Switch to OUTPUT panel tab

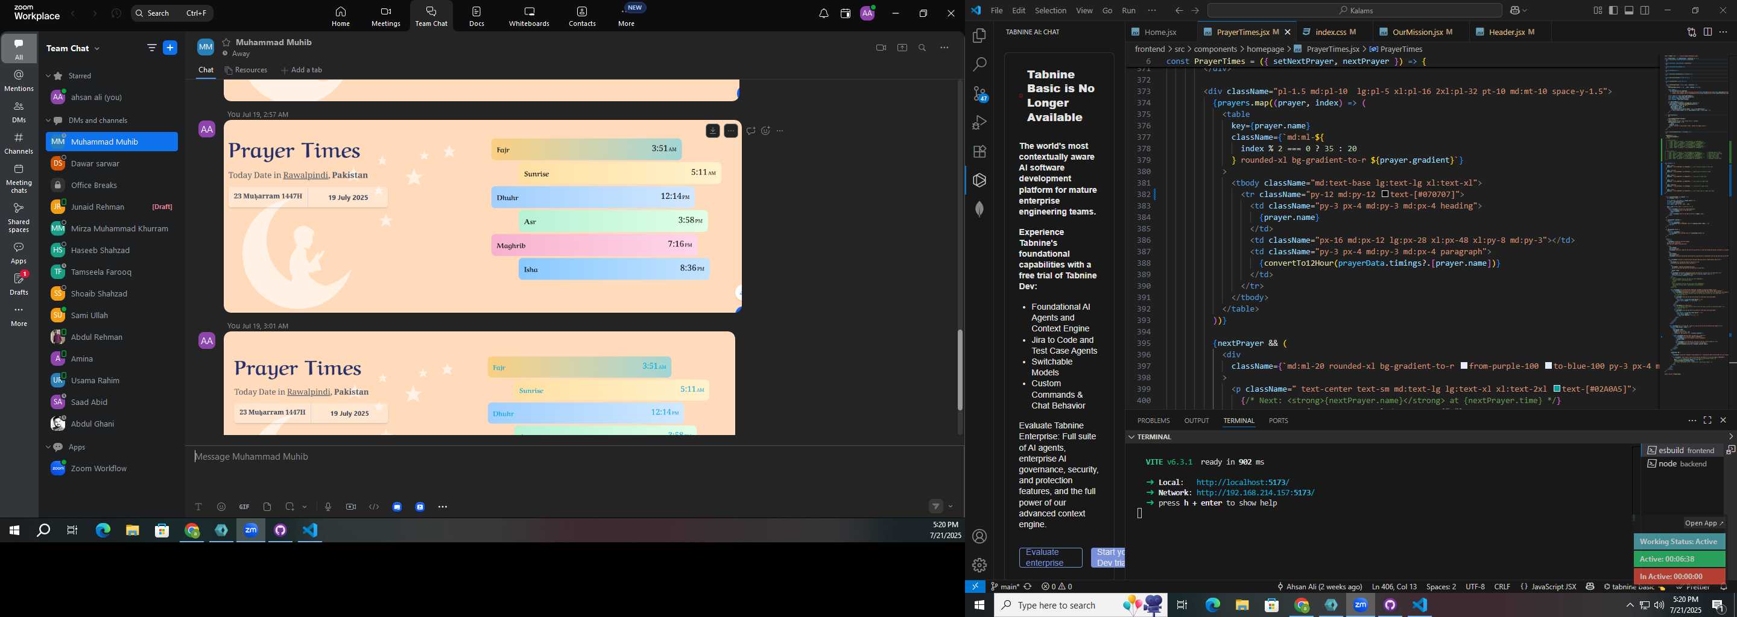pyautogui.click(x=1196, y=421)
